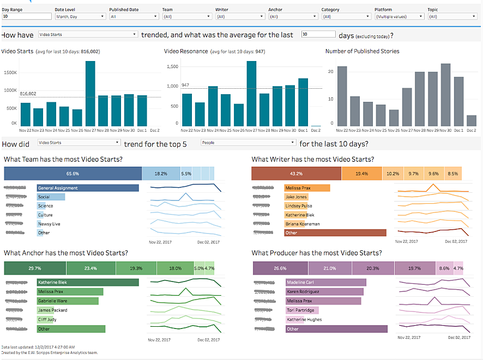The width and height of the screenshot is (483, 360).
Task: Expand the Anchor filter dropdown
Action: pyautogui.click(x=292, y=17)
